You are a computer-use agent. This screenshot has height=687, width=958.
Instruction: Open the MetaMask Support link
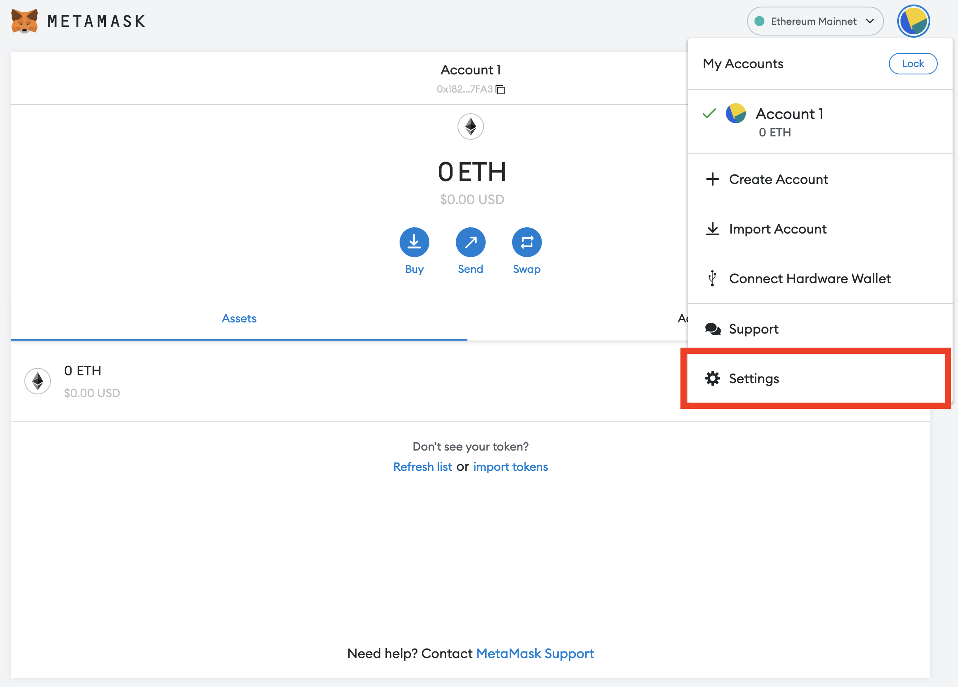click(x=535, y=654)
